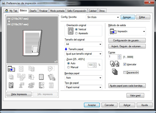Uncheck the Intercalar checkbox

pyautogui.click(x=124, y=64)
